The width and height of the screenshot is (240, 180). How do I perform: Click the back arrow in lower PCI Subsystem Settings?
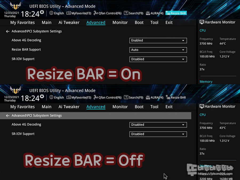coord(8,116)
